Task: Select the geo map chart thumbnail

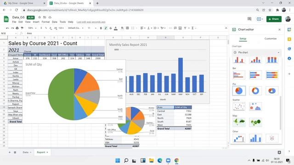Action: [239, 122]
